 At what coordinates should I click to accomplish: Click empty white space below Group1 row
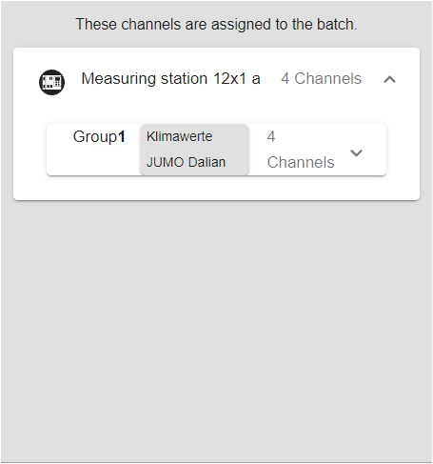coord(216,188)
